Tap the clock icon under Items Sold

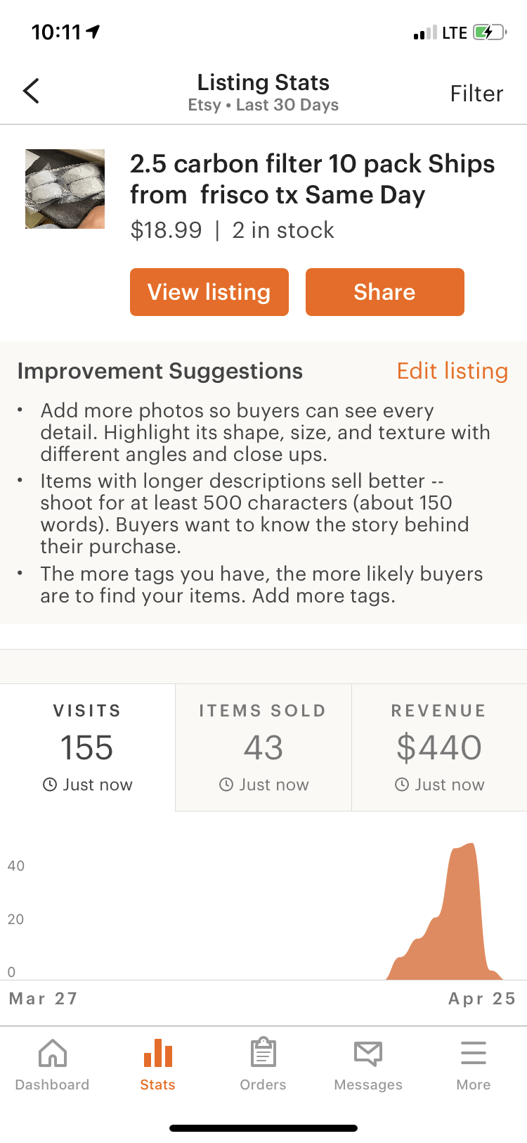[226, 785]
